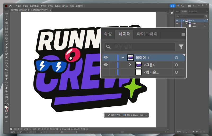Viewport: 212px width, 136px height.
Task: Click the 벡터 생성(Beta) button
Action: pos(130,115)
